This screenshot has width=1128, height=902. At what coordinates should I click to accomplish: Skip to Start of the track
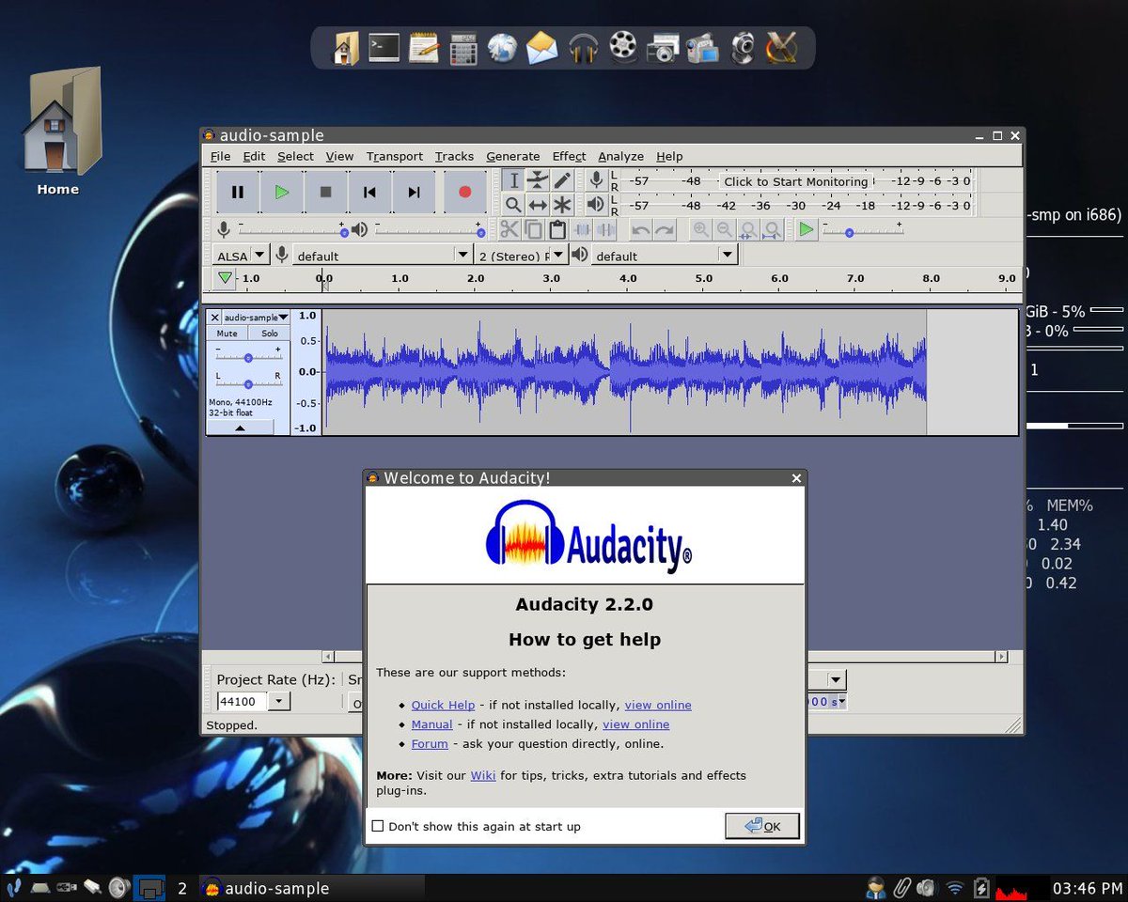point(370,192)
